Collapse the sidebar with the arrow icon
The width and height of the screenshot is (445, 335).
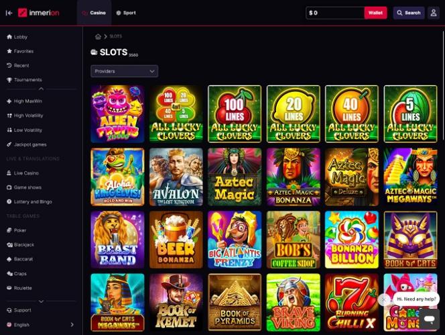(9, 13)
